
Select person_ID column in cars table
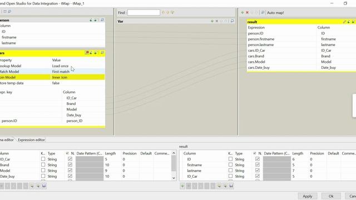(74, 121)
